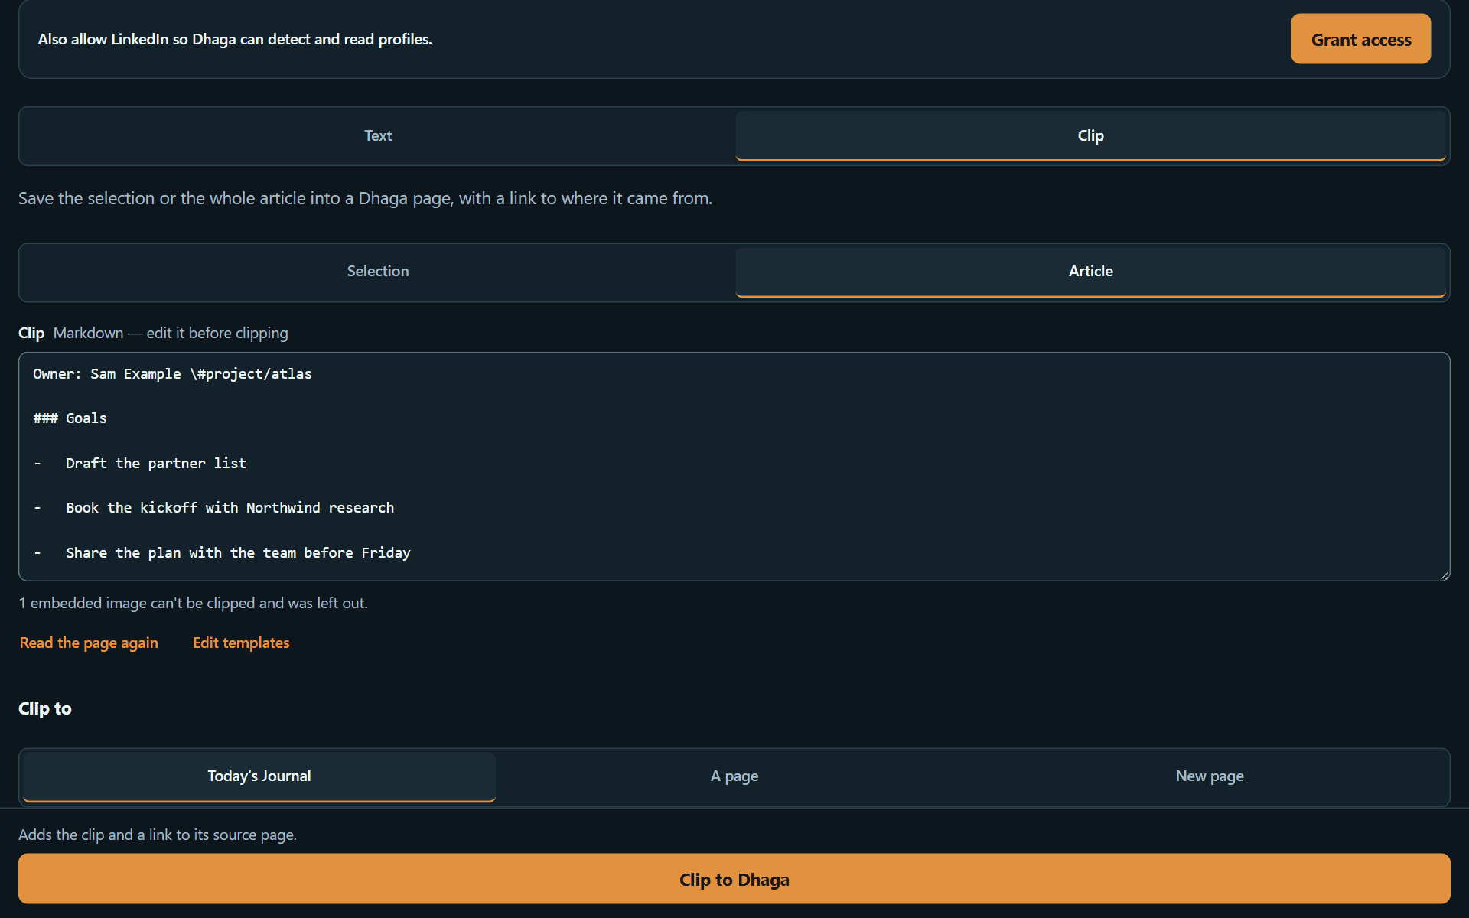Select New page as clip destination
This screenshot has height=918, width=1469.
click(x=1210, y=776)
